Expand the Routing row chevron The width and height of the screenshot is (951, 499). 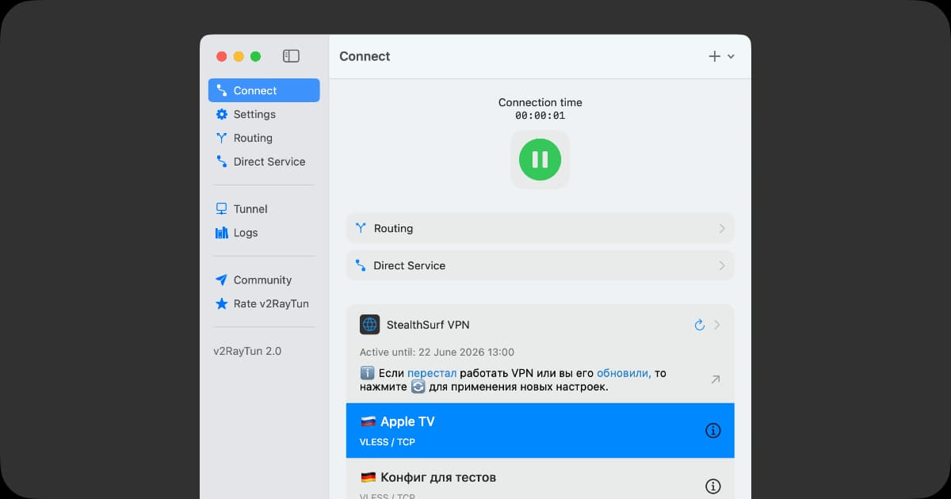tap(721, 228)
